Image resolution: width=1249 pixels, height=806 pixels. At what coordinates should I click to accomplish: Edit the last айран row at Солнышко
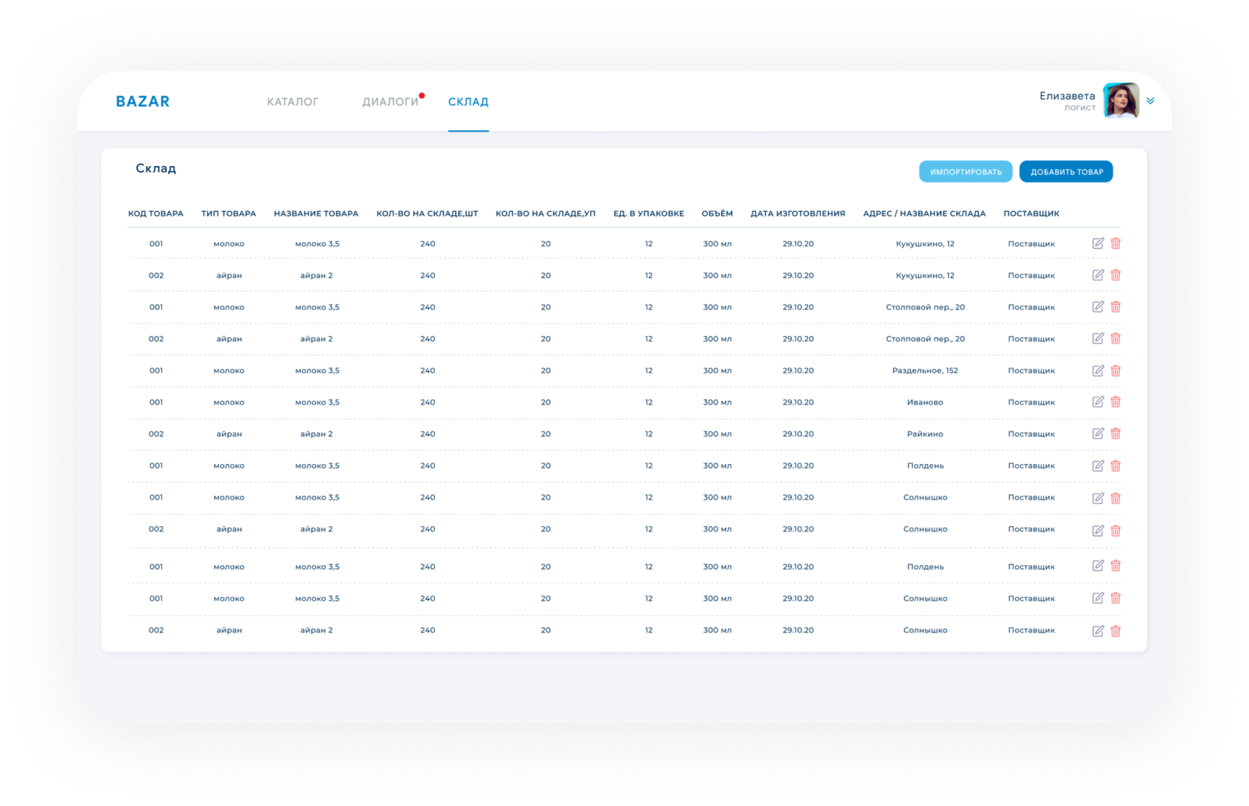(1097, 631)
